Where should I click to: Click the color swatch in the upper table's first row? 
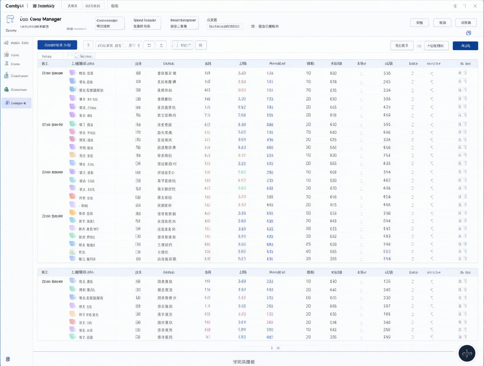click(x=72, y=73)
